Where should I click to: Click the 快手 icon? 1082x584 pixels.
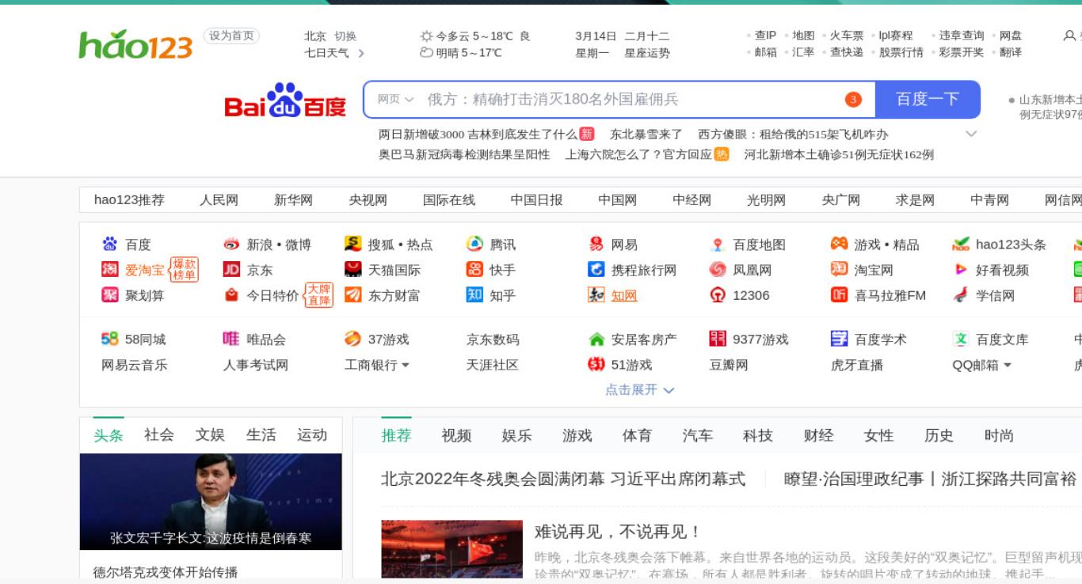pyautogui.click(x=474, y=270)
